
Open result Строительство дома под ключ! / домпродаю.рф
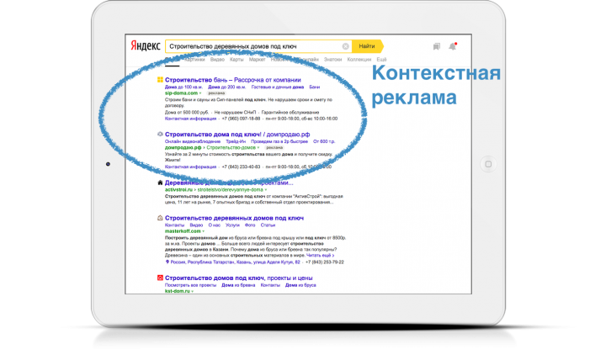237,135
